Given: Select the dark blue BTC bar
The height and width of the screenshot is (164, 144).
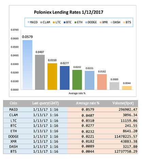Looking at the screenshot, I should click(65, 78).
